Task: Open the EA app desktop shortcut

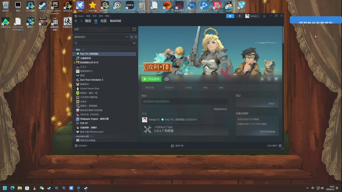Action: click(167, 6)
